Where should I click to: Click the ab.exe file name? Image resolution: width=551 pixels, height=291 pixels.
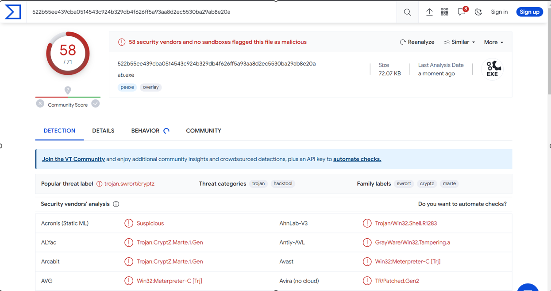(126, 75)
